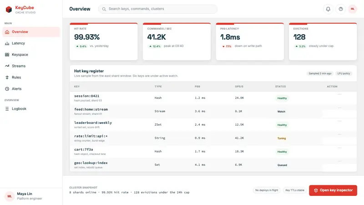Open Alerts from the sidebar
Viewport: 364px width, 205px height.
(31, 89)
